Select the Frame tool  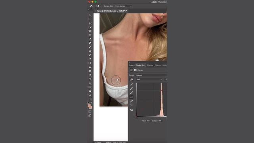pos(90,35)
